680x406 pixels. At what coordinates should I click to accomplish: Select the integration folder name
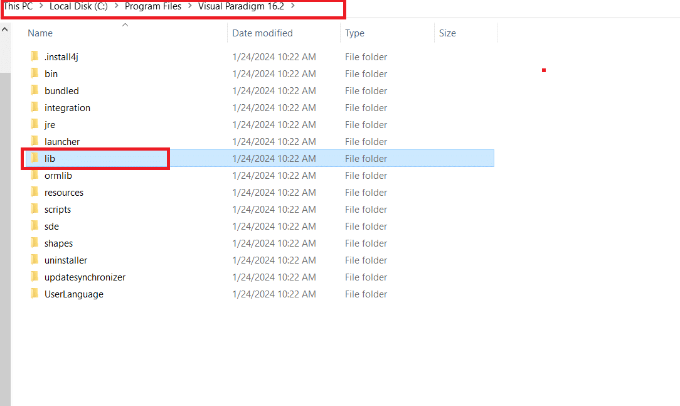[67, 108]
